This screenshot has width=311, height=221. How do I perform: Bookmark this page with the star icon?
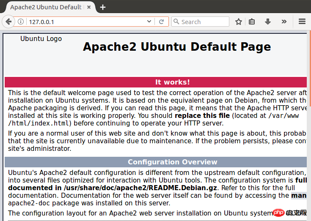pyautogui.click(x=238, y=22)
